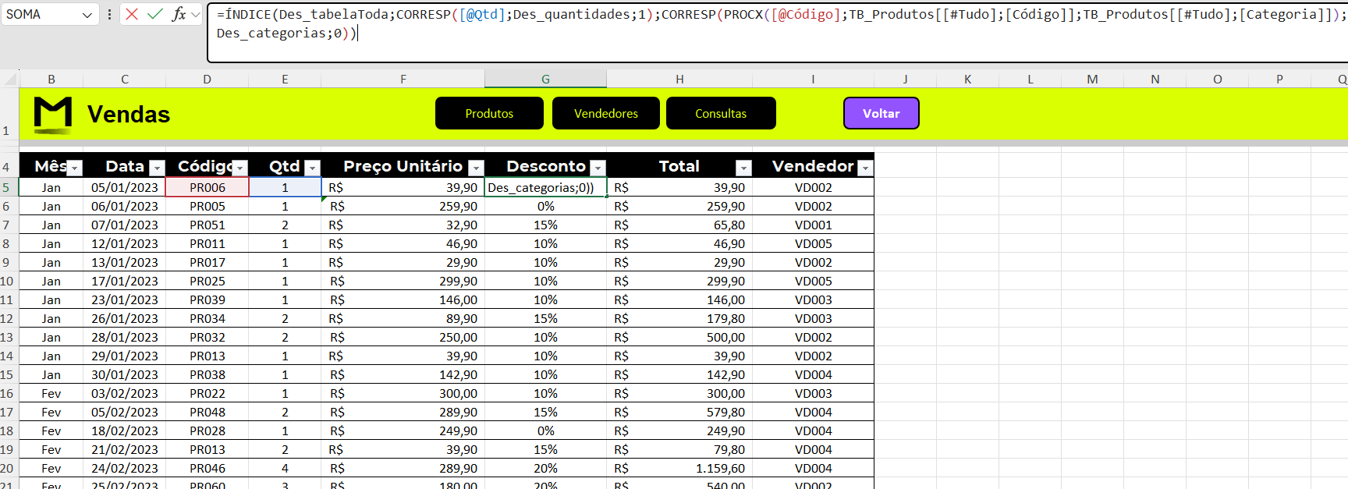Image resolution: width=1348 pixels, height=489 pixels.
Task: Select cell with date 06/01/2023
Action: click(x=125, y=206)
